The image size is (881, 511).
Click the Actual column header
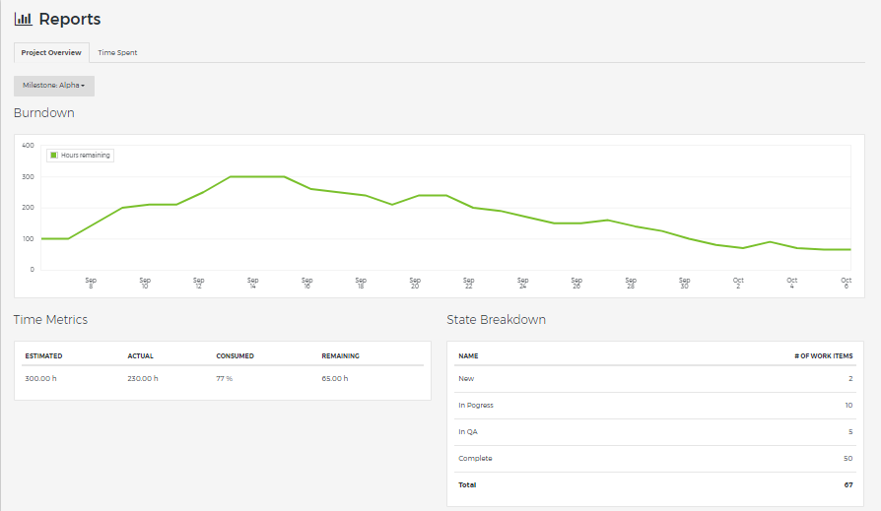pos(140,355)
